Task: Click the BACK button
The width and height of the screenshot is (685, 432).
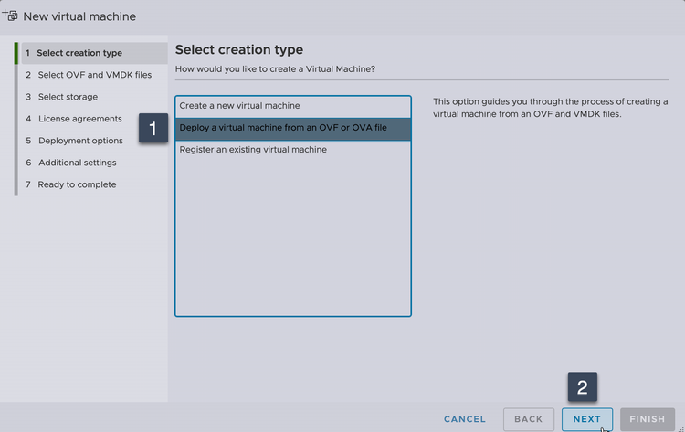Action: 528,419
